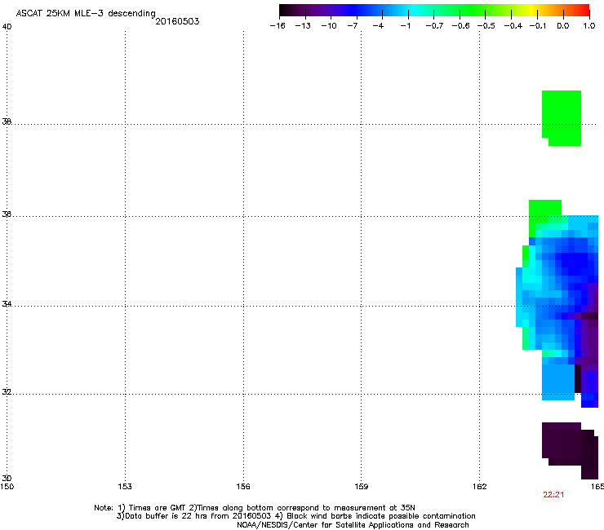Click longitude axis label 150
604x530 pixels.
[7, 487]
